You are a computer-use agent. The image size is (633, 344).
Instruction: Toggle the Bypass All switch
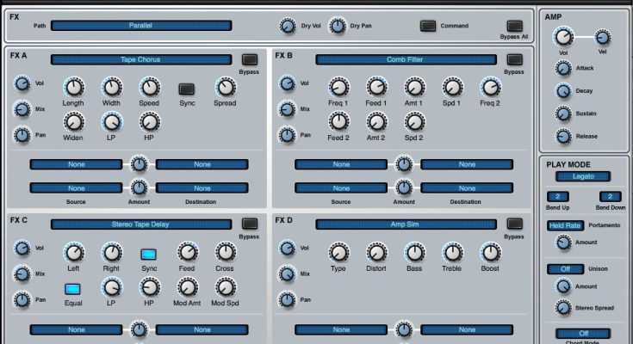(x=514, y=26)
